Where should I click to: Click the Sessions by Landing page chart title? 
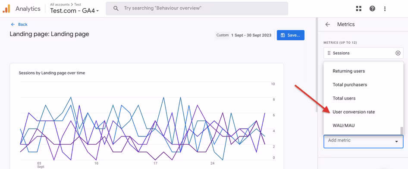point(52,73)
